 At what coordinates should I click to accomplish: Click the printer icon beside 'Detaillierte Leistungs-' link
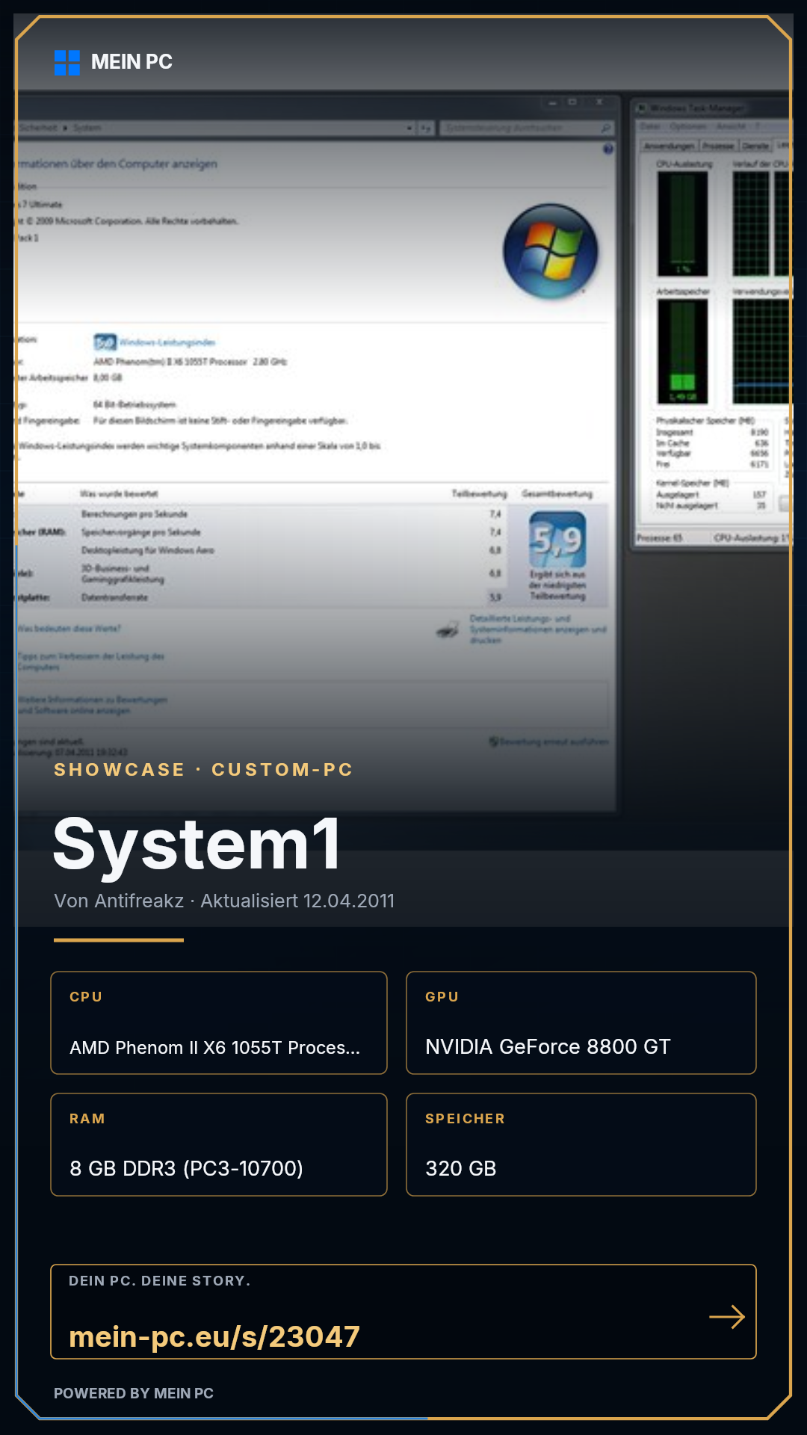pyautogui.click(x=448, y=630)
